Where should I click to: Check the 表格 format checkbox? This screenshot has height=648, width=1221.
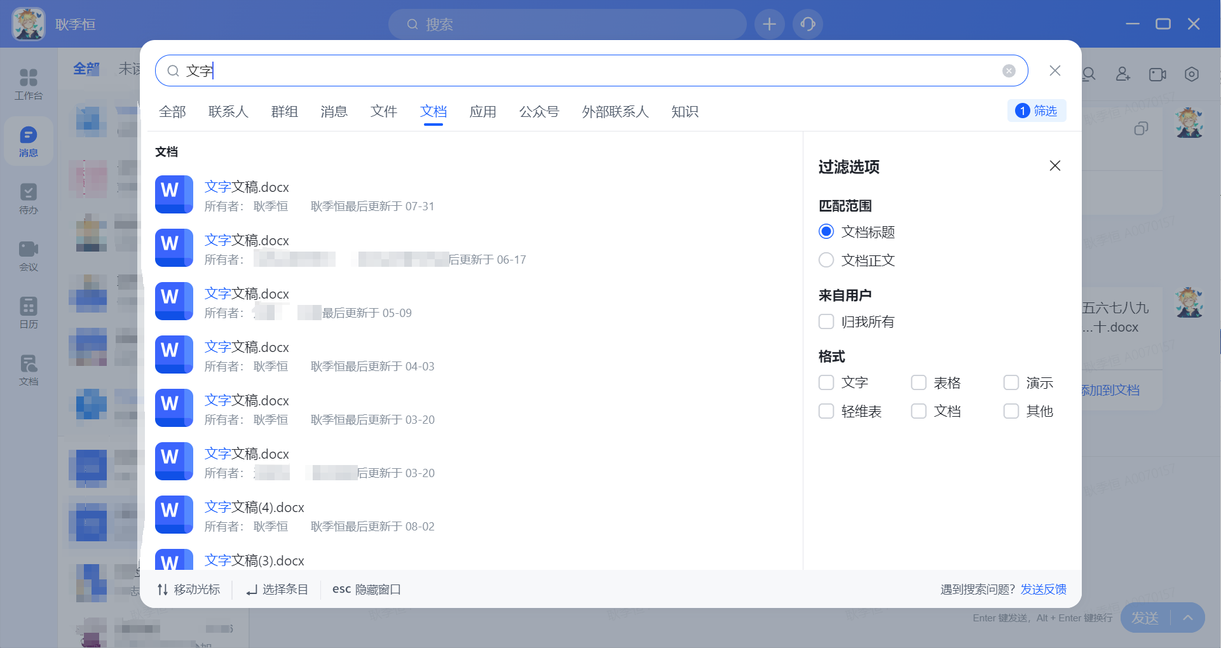pyautogui.click(x=918, y=382)
